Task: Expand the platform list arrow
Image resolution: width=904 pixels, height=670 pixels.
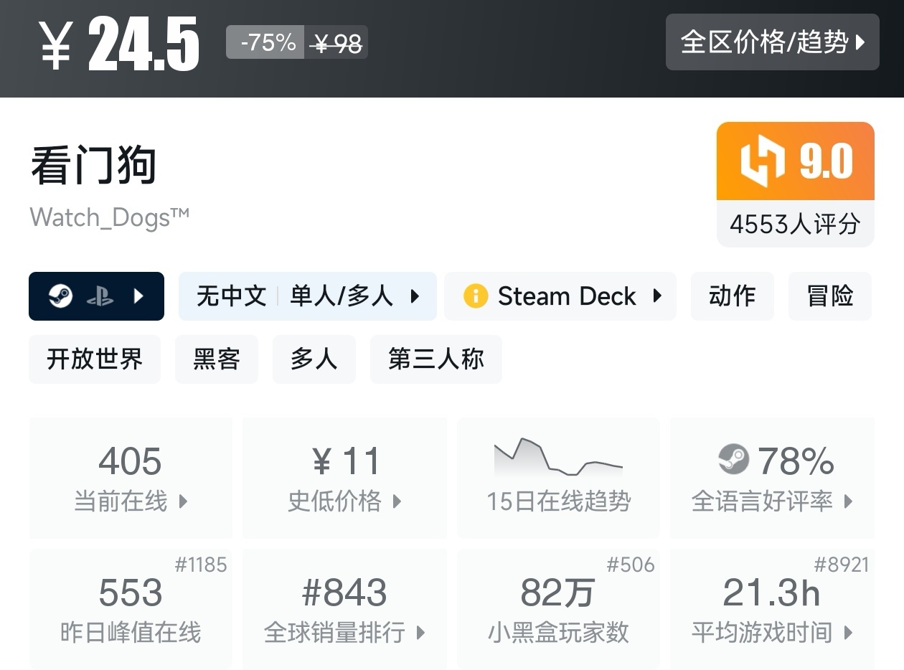Action: [x=139, y=296]
